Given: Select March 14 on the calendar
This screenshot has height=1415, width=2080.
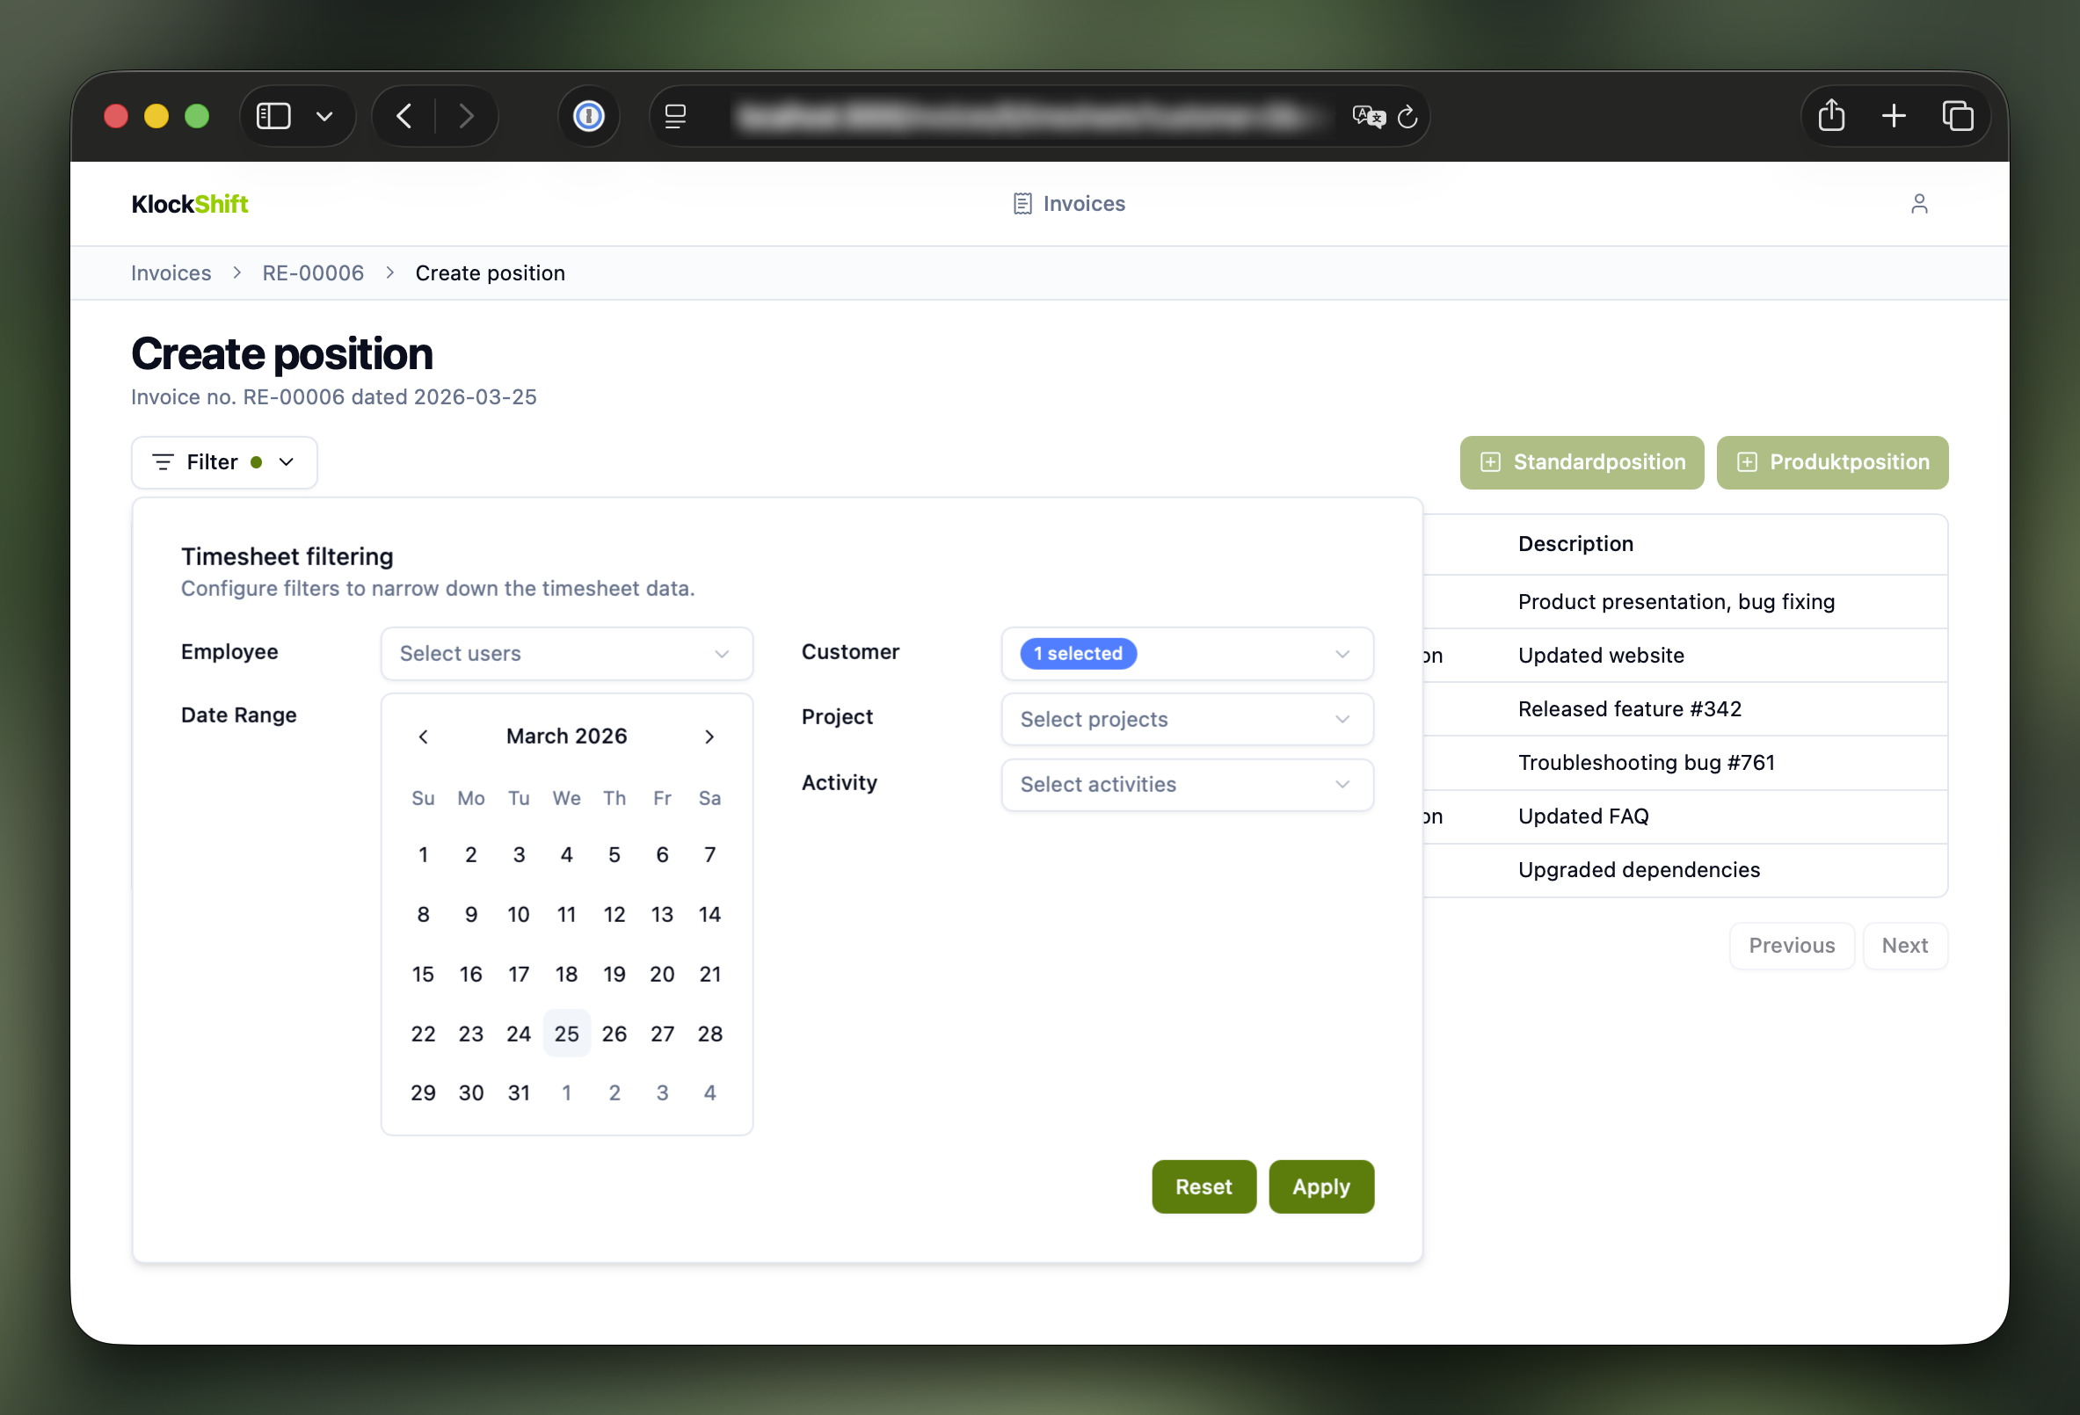Looking at the screenshot, I should (709, 914).
